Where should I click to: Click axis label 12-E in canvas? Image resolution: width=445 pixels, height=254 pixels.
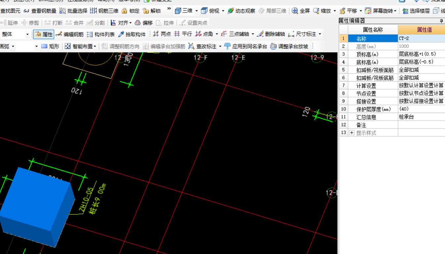(238, 58)
